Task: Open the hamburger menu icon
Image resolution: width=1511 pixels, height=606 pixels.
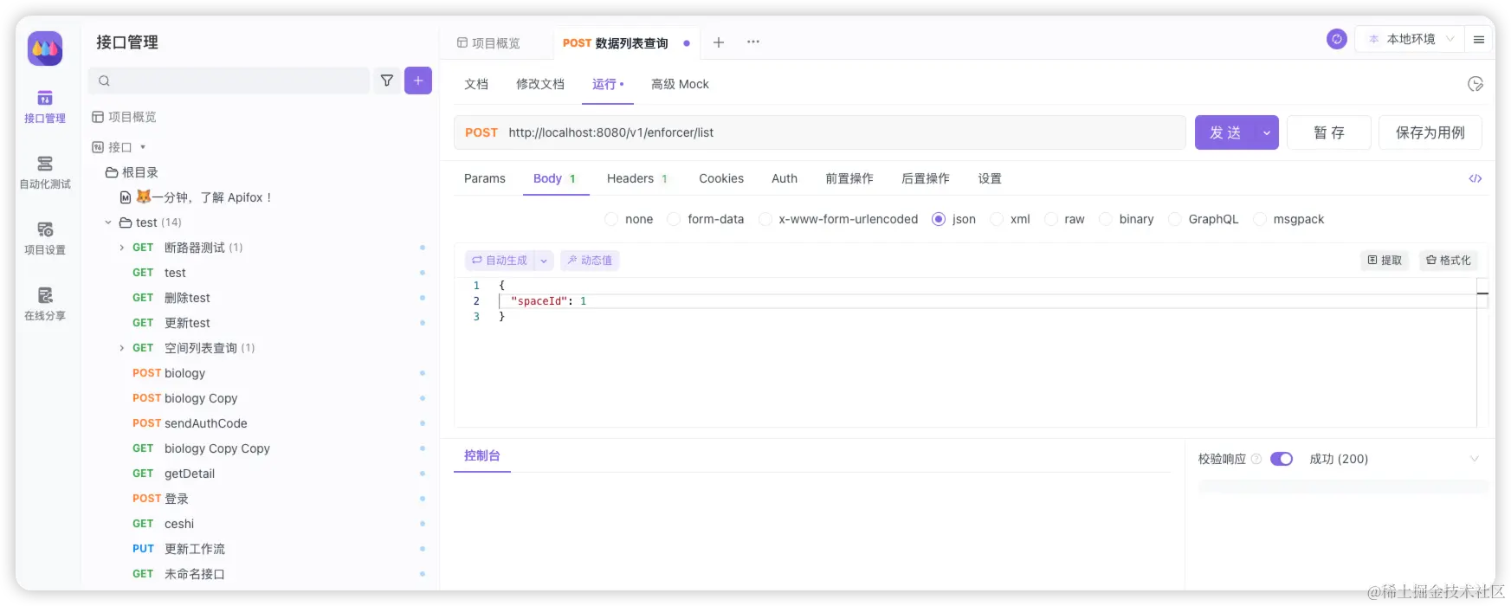Action: pyautogui.click(x=1479, y=40)
